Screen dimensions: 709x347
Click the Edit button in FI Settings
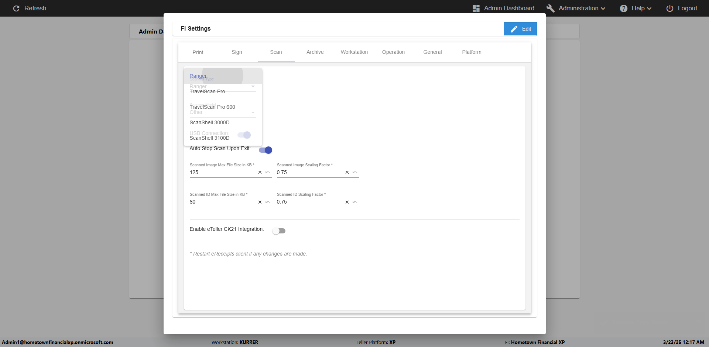520,29
